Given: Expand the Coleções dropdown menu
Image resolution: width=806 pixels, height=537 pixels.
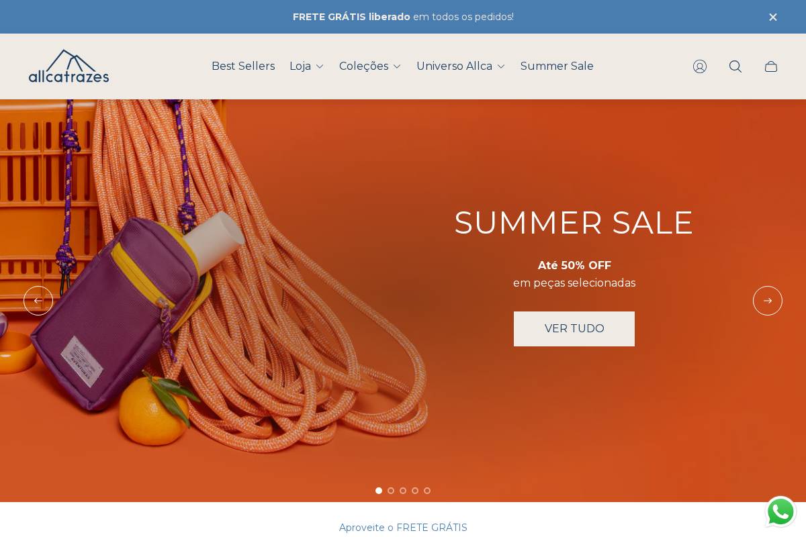Looking at the screenshot, I should pyautogui.click(x=370, y=66).
